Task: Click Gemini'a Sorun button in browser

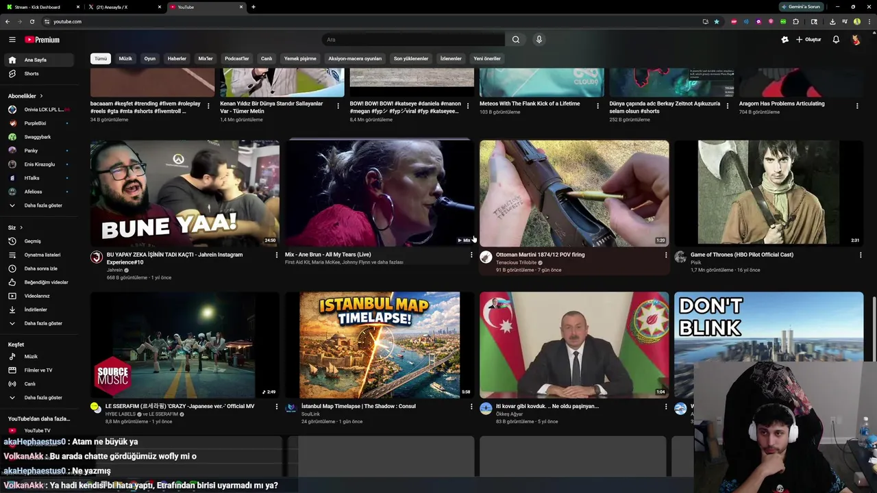Action: pyautogui.click(x=801, y=7)
